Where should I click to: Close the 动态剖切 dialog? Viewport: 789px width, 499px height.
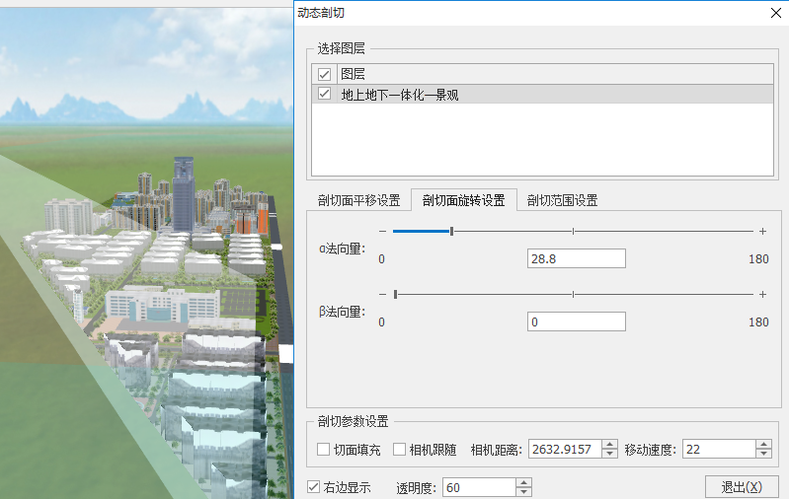pyautogui.click(x=773, y=13)
